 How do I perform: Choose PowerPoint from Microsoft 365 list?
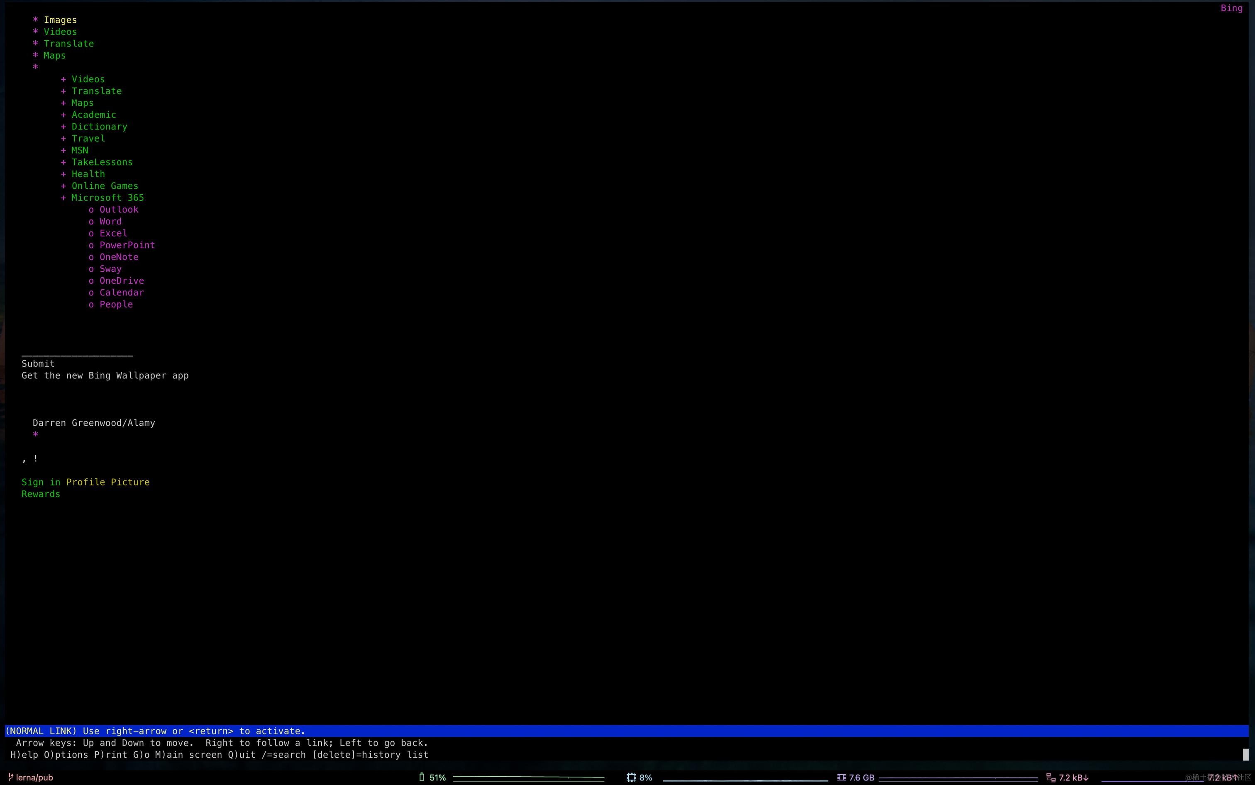[x=127, y=245]
